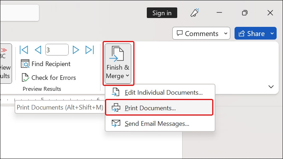The image size is (283, 159).
Task: Click the Find Recipient icon
Action: pyautogui.click(x=25, y=64)
